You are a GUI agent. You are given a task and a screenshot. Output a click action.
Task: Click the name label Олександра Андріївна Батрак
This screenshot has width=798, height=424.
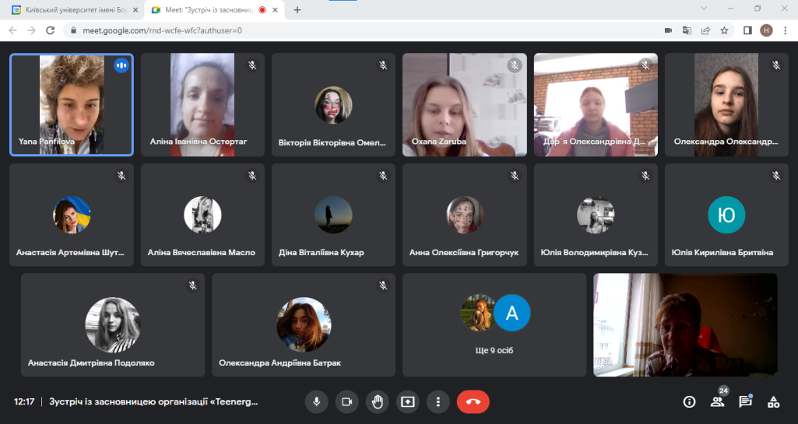280,363
